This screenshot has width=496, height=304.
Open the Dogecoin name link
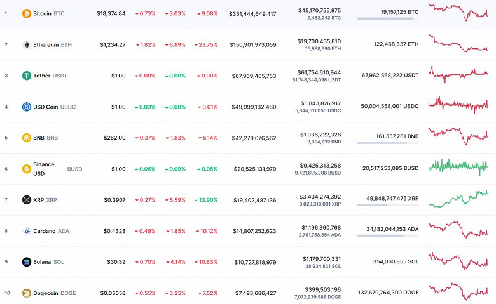point(46,293)
